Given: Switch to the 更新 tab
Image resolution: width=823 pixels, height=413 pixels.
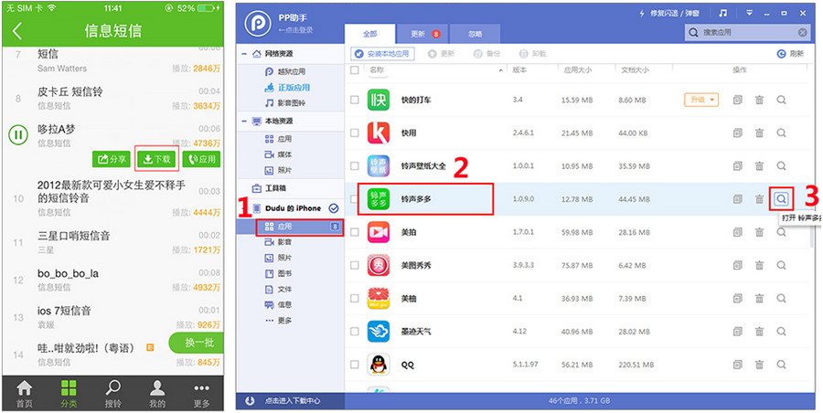Looking at the screenshot, I should 422,34.
